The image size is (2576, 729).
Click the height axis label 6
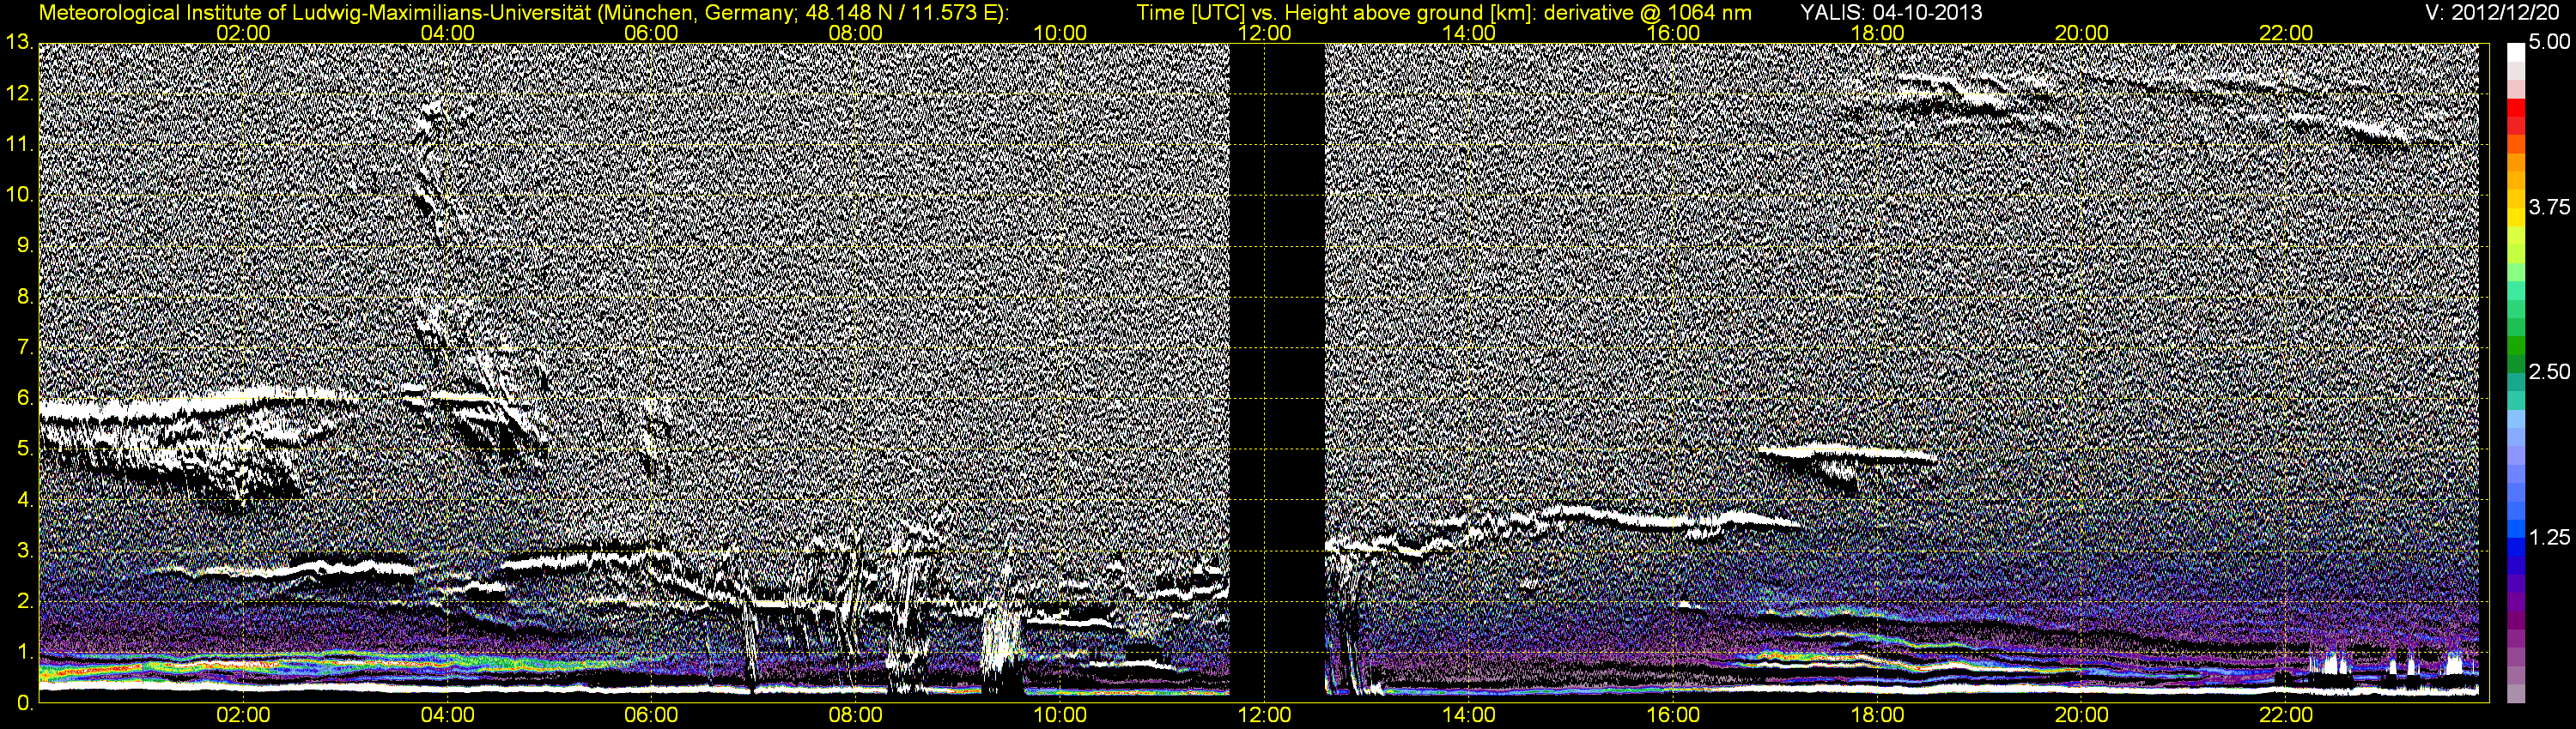[x=25, y=399]
